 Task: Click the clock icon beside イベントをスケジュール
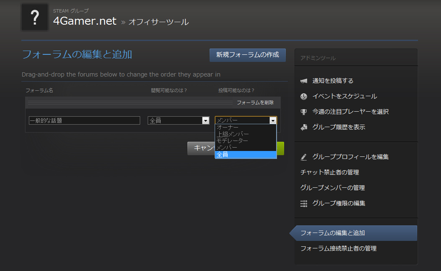304,96
